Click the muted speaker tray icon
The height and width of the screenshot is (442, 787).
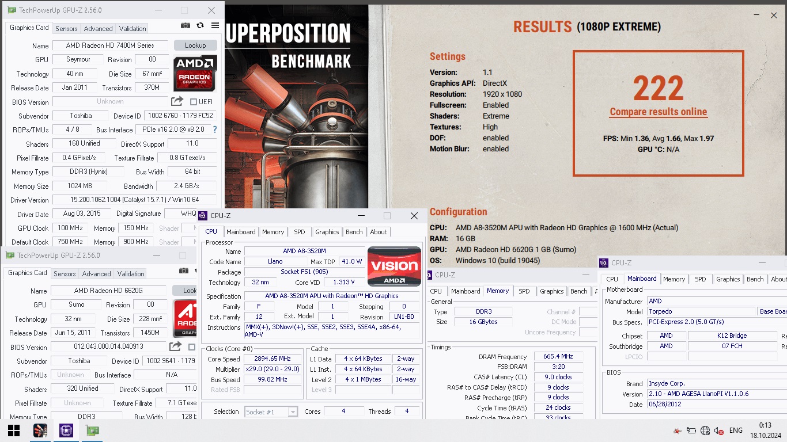pyautogui.click(x=718, y=430)
